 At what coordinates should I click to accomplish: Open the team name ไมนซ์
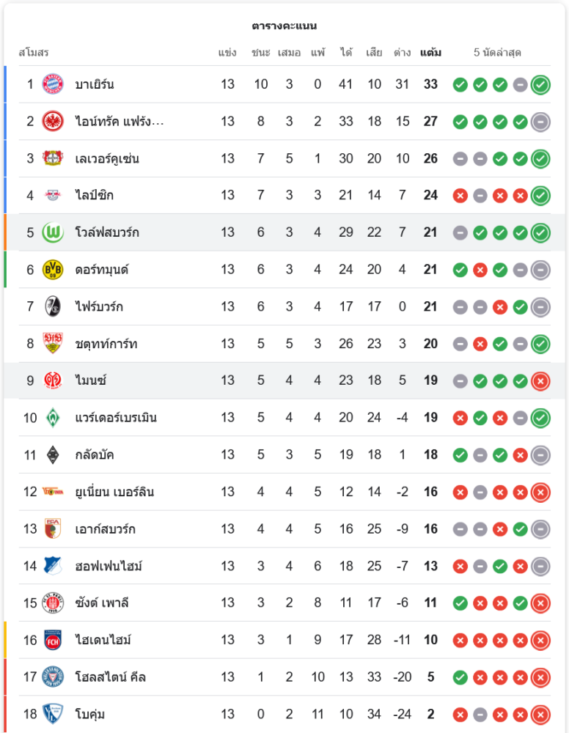click(x=91, y=380)
